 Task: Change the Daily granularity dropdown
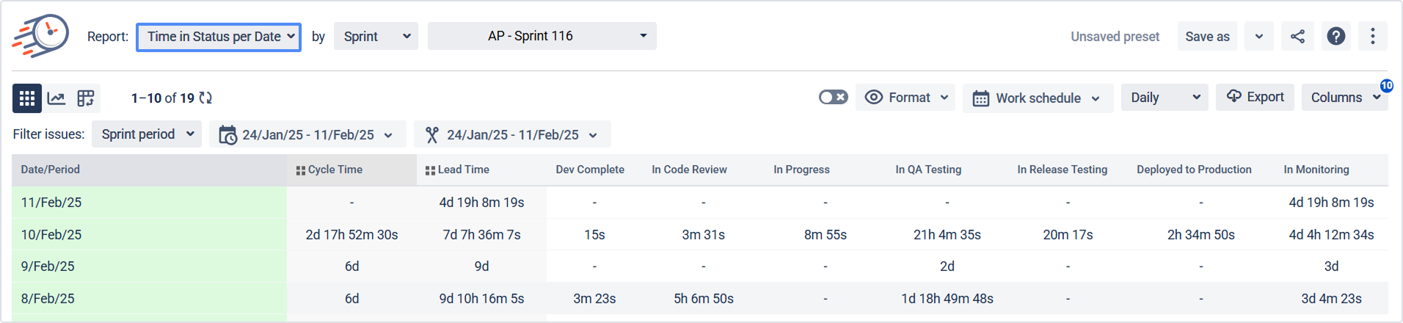pos(1165,98)
